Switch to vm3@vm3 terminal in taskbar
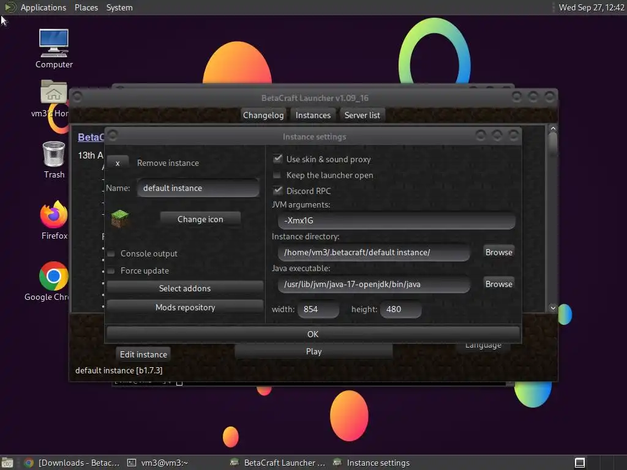Screen dimensions: 627x470 tap(157, 463)
